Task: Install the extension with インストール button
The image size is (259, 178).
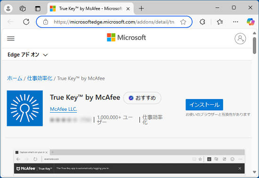Action: coord(204,105)
